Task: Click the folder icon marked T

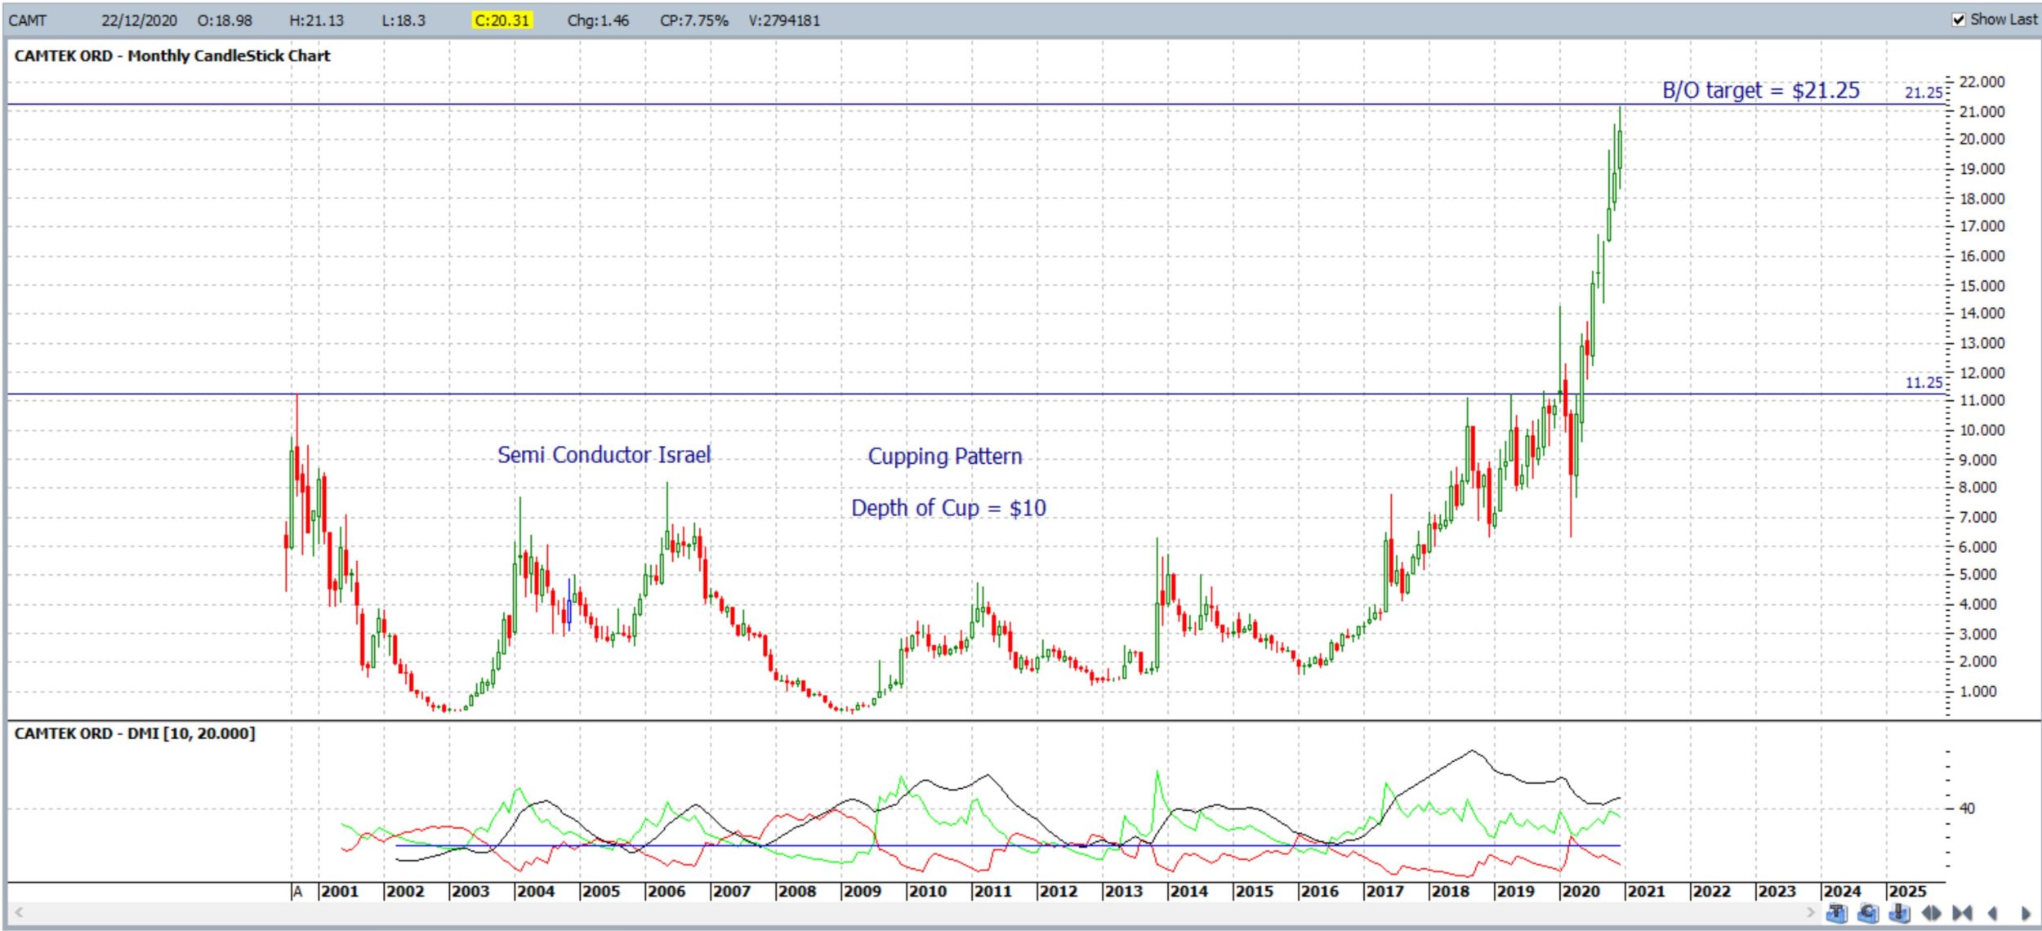Action: (x=1837, y=912)
